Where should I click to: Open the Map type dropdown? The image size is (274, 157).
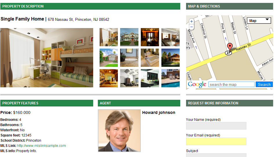pyautogui.click(x=259, y=21)
